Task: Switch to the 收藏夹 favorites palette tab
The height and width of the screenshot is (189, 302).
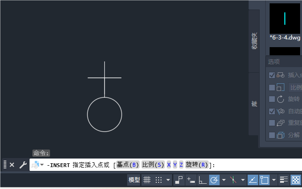Action: tap(254, 41)
